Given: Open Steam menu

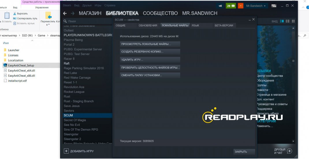Looking at the screenshot, I should tap(67, 5).
